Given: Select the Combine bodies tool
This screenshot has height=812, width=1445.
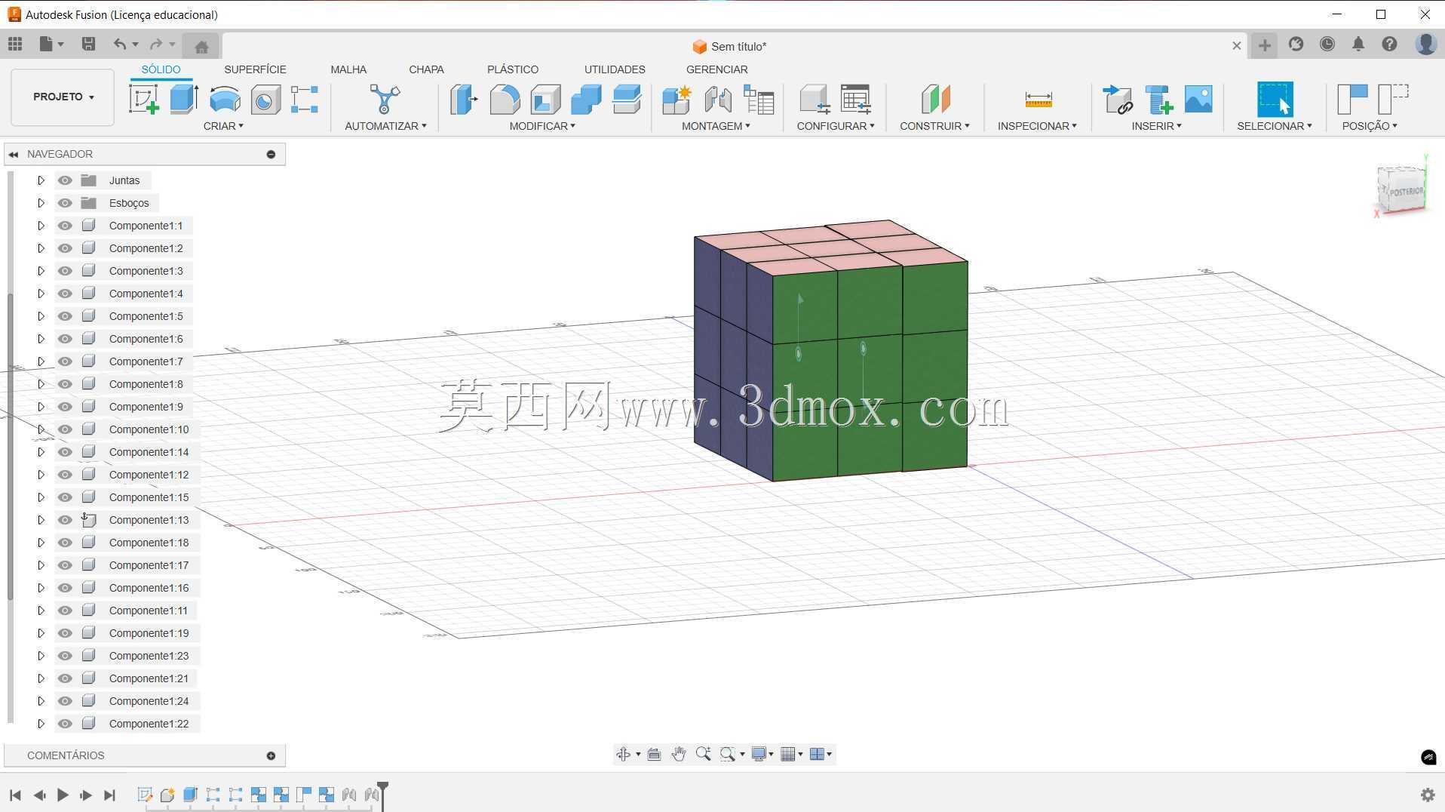Looking at the screenshot, I should 586,99.
